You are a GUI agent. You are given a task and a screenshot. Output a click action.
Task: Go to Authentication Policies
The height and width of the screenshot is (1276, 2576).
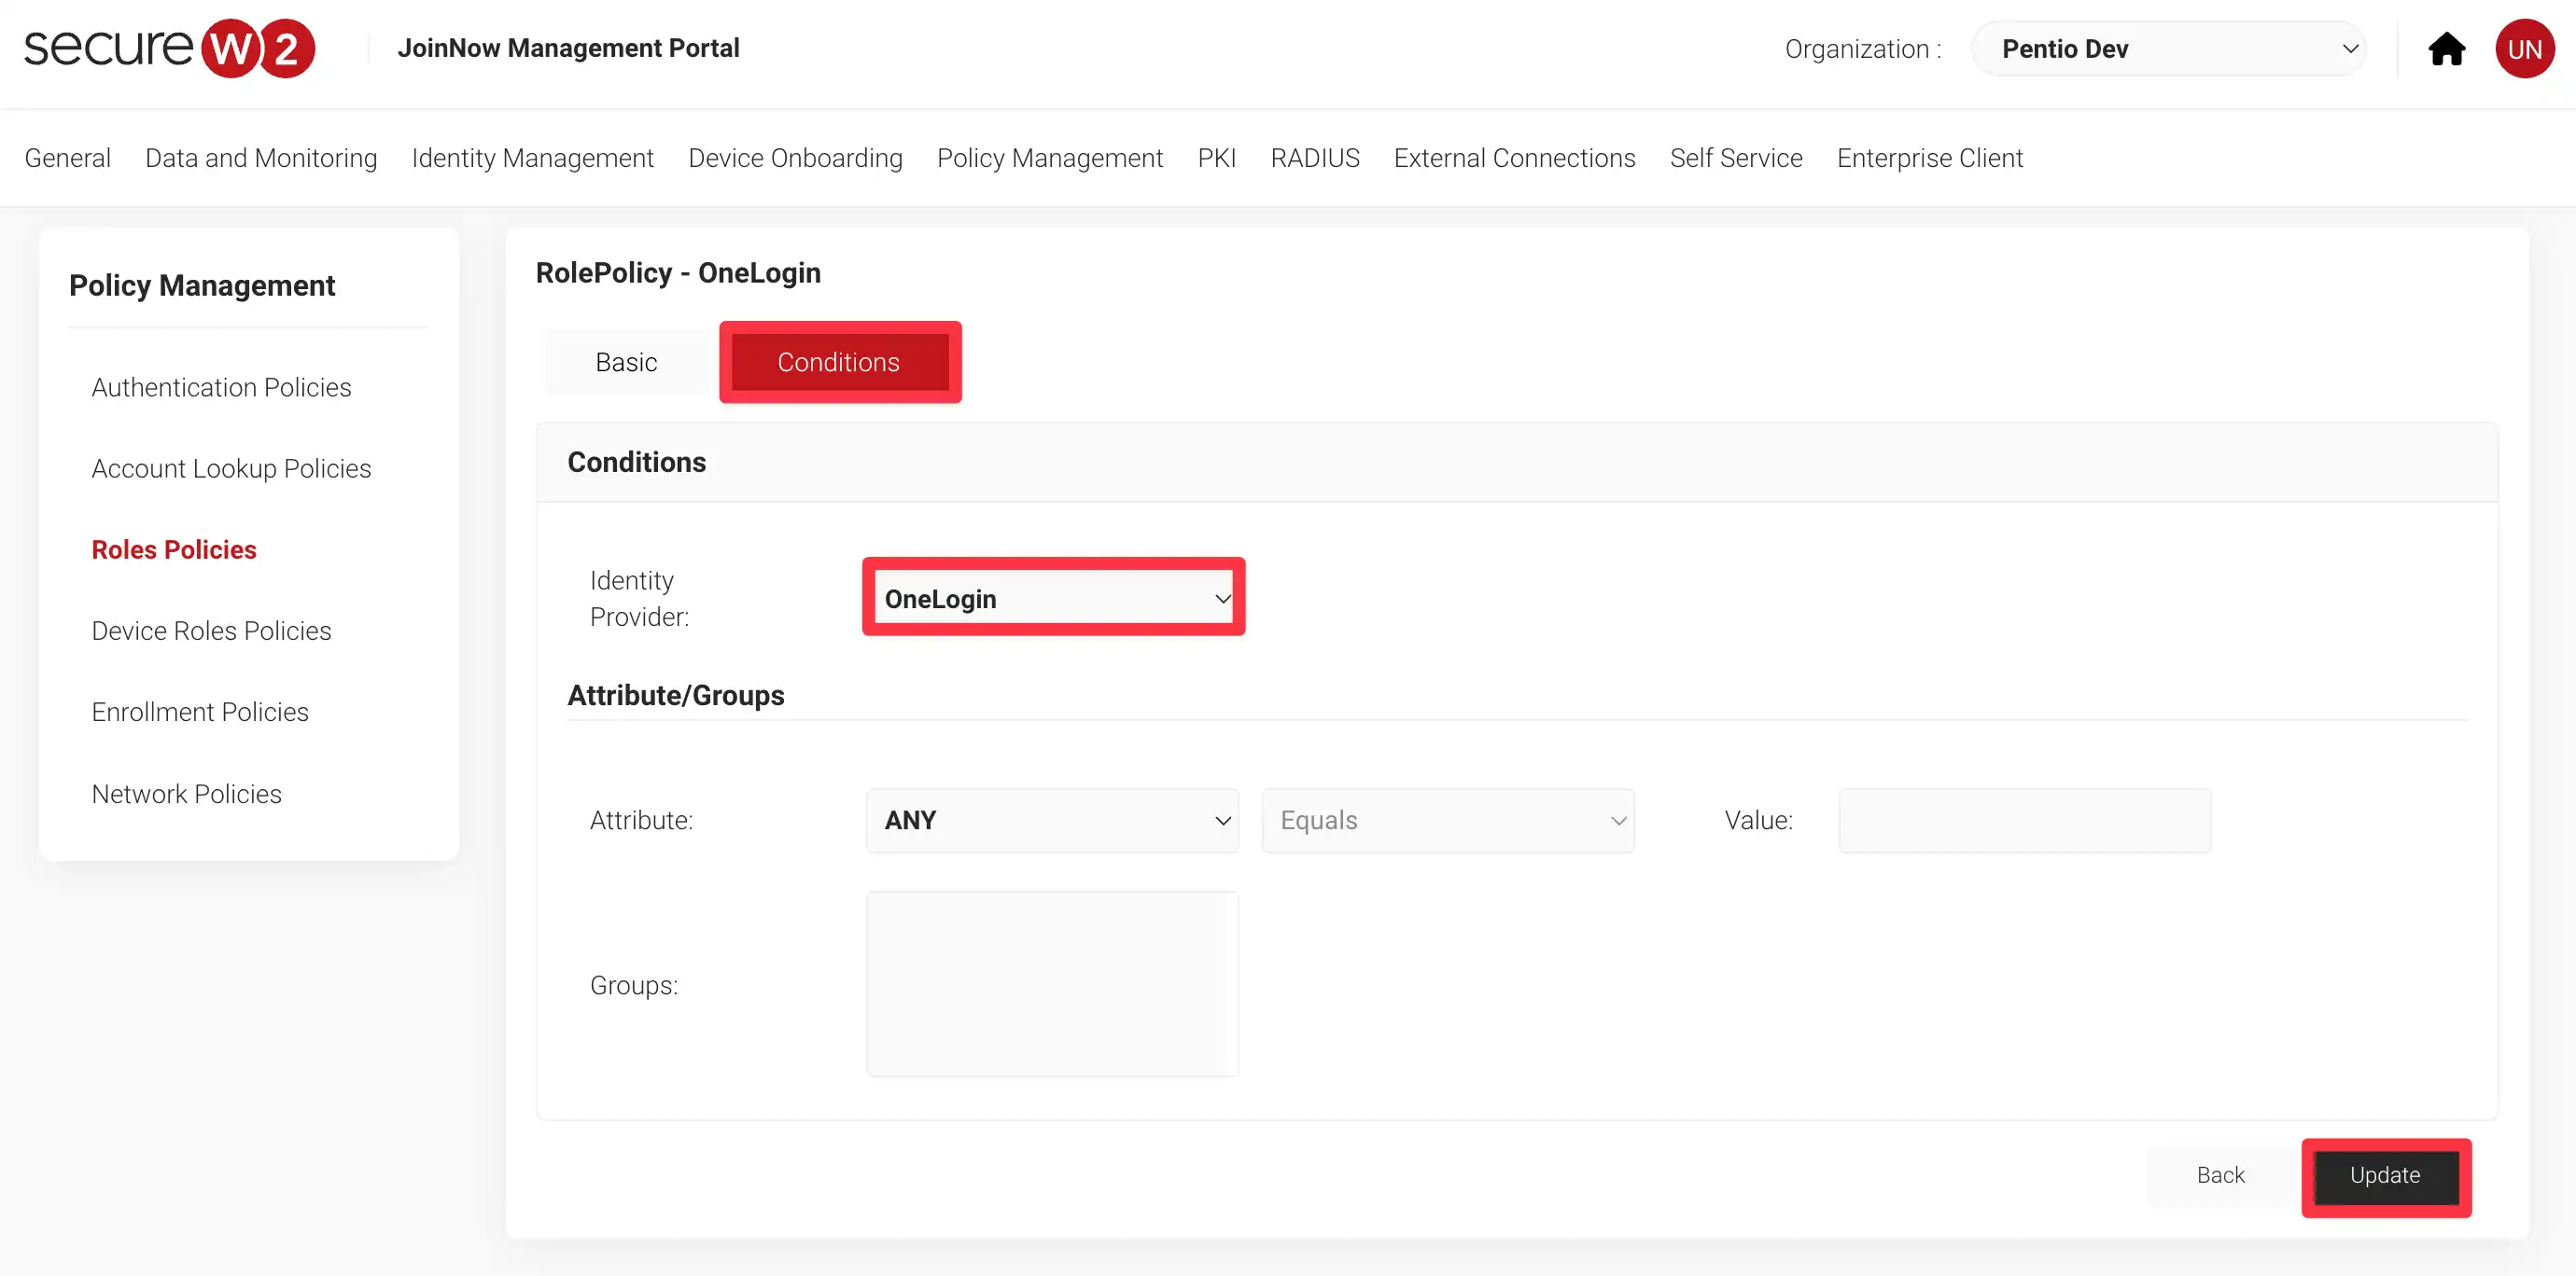point(221,387)
